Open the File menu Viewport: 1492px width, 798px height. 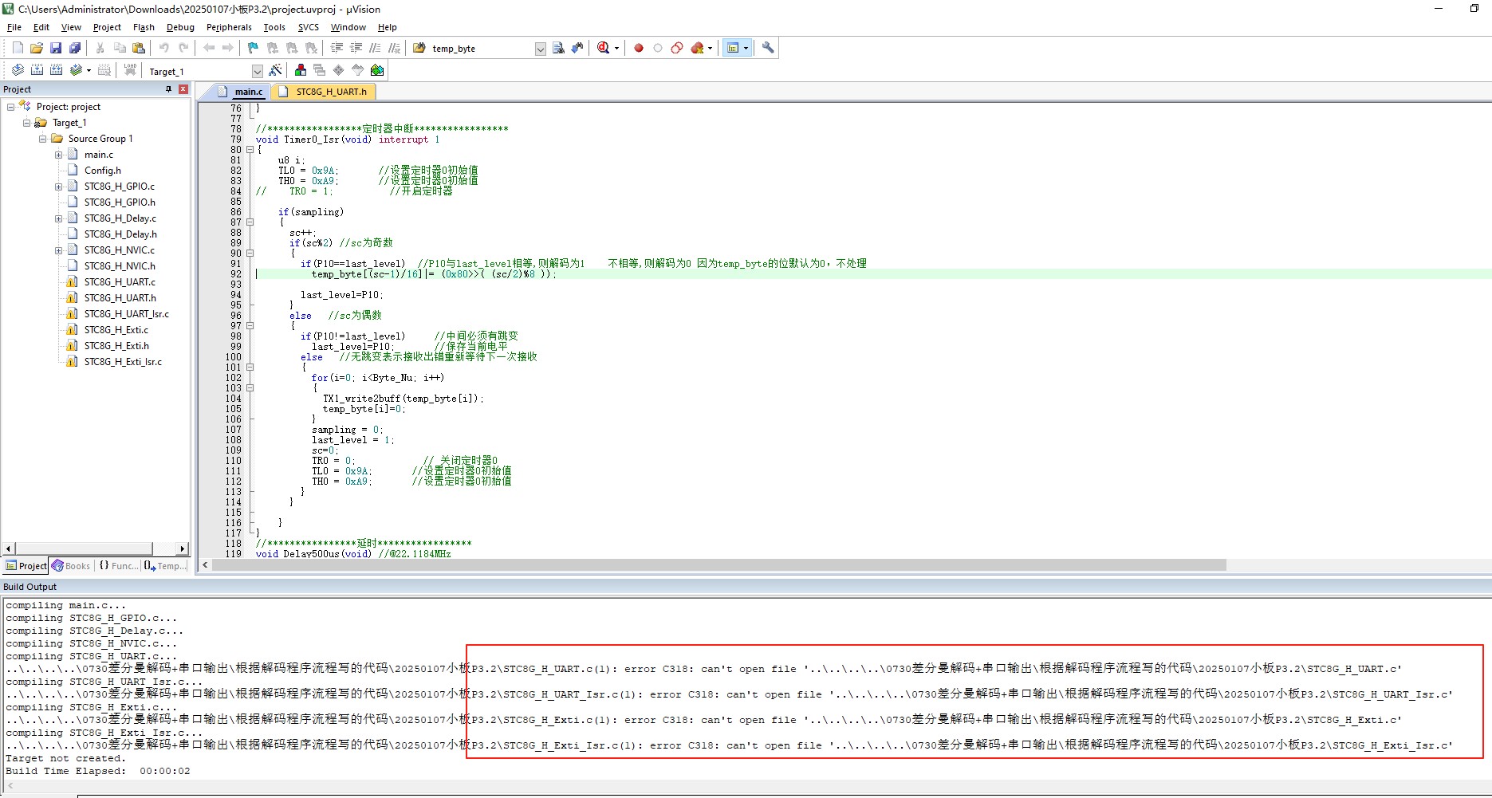pos(14,27)
